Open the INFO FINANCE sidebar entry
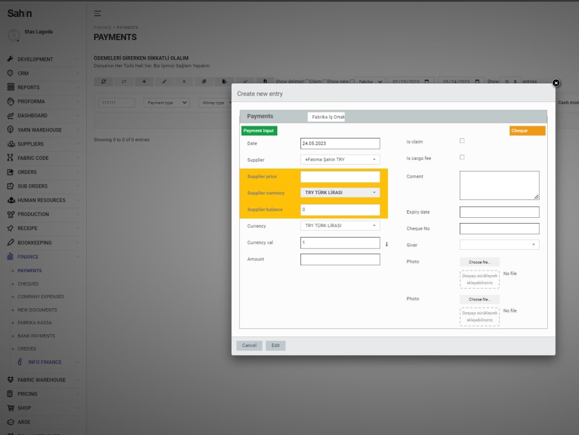This screenshot has width=579, height=435. coord(45,361)
